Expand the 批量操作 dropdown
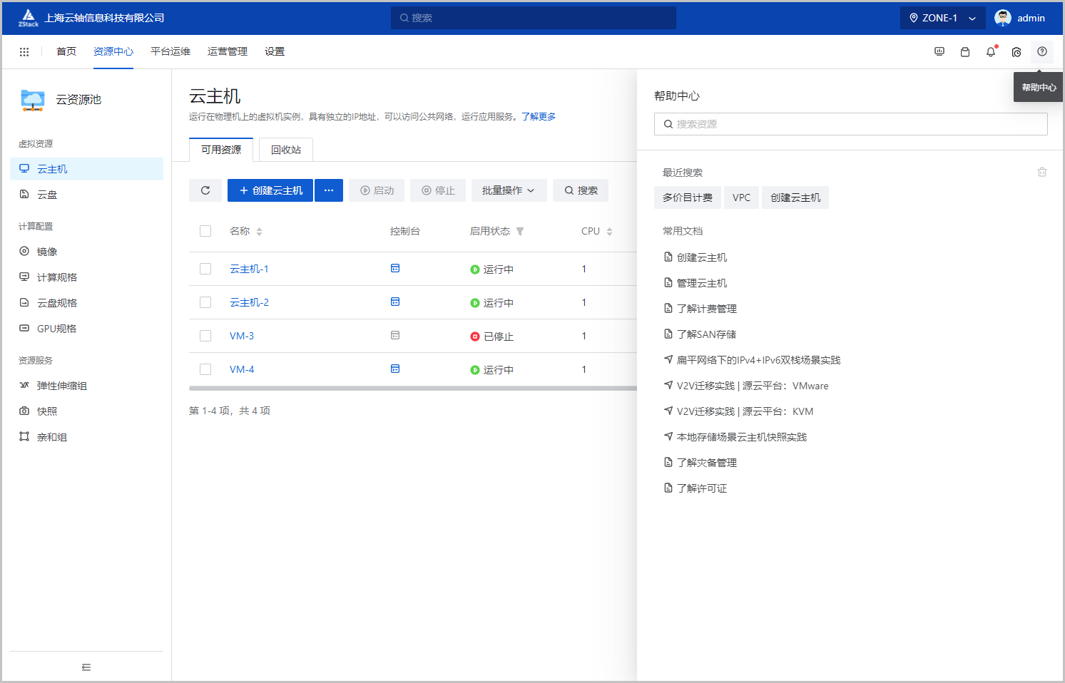 [509, 190]
